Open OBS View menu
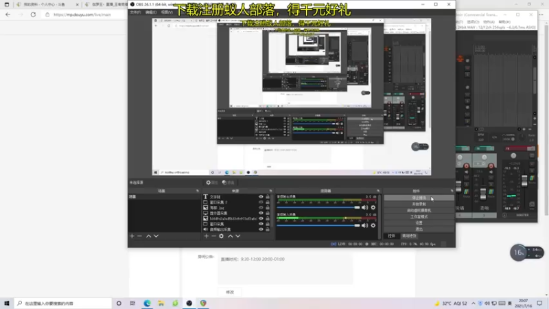The height and width of the screenshot is (309, 549). click(167, 12)
